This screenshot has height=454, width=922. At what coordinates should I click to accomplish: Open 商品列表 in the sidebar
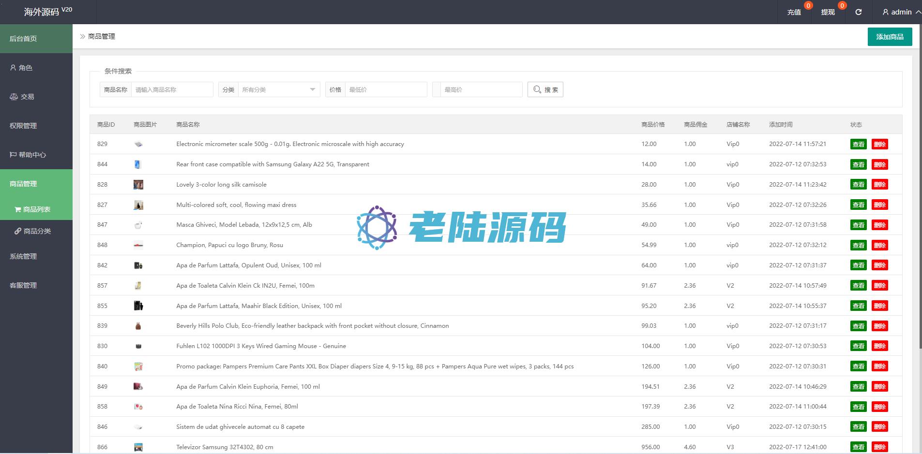click(x=36, y=209)
